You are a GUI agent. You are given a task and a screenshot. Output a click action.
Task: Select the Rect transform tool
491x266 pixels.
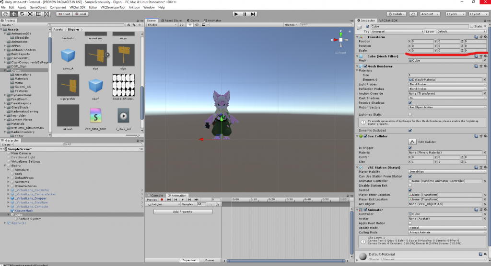pyautogui.click(x=38, y=14)
